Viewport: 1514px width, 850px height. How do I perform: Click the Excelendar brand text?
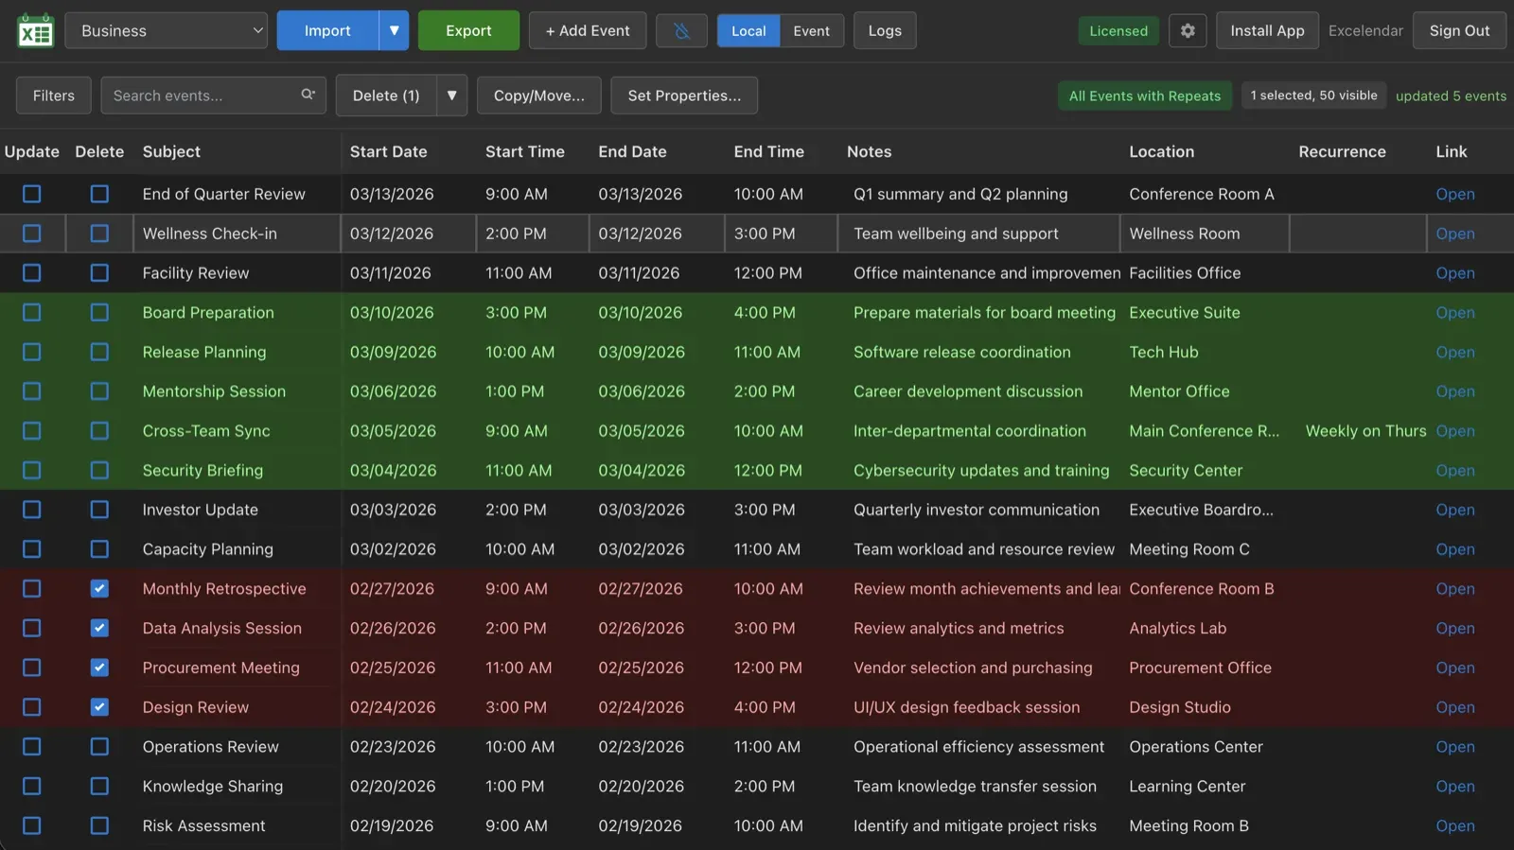pyautogui.click(x=1365, y=30)
